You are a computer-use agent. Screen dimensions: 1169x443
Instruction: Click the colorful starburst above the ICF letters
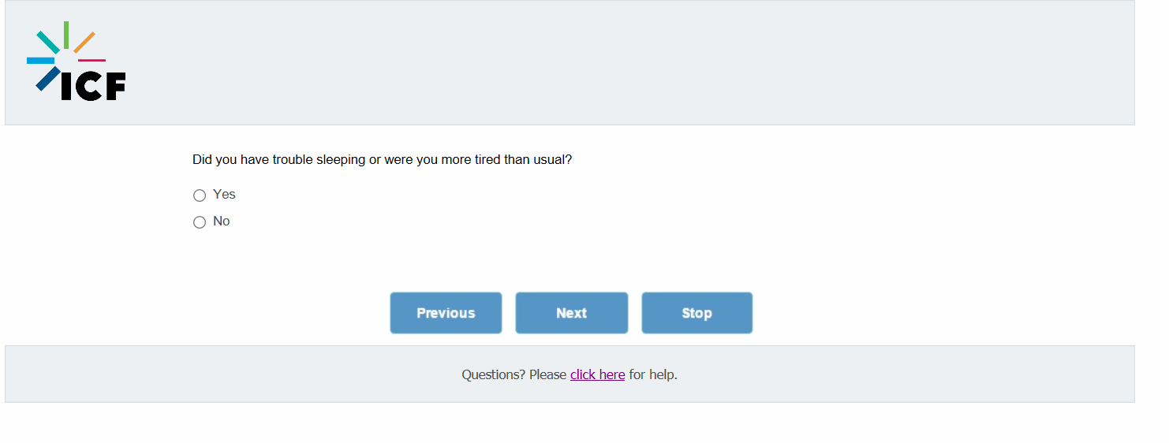point(66,47)
